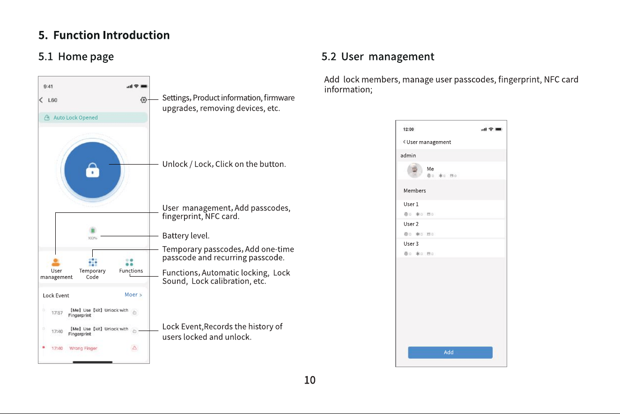This screenshot has width=620, height=414.
Task: Open the Functions four-dot icon
Action: (130, 262)
